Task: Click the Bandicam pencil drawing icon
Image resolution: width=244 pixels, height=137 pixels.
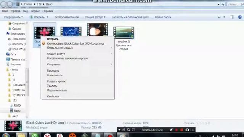Action: [x=171, y=130]
